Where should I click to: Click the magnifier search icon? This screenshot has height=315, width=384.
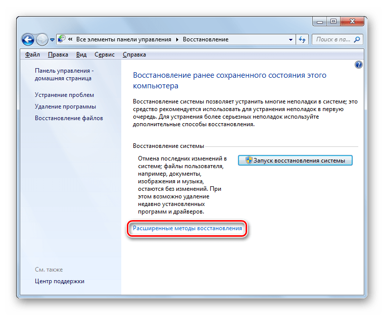coord(357,39)
